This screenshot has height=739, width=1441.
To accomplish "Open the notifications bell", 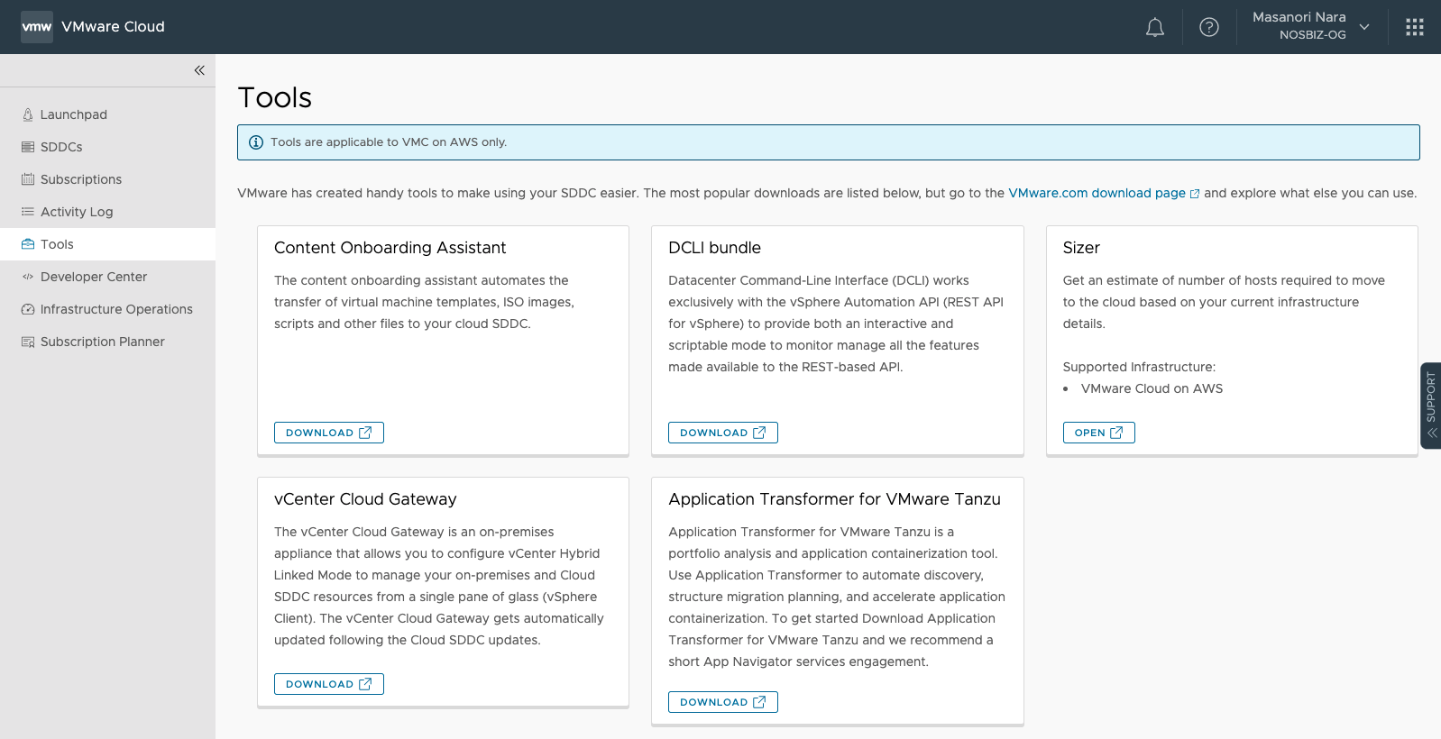I will pyautogui.click(x=1155, y=27).
